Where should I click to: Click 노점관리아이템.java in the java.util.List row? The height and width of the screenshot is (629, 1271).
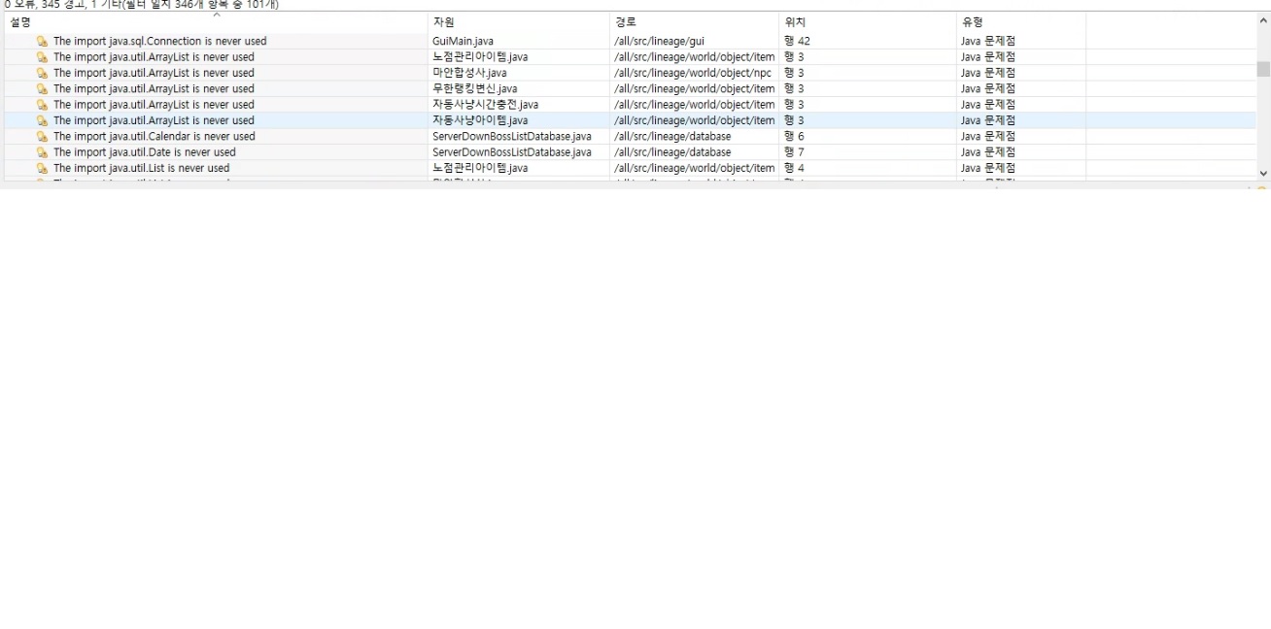480,168
